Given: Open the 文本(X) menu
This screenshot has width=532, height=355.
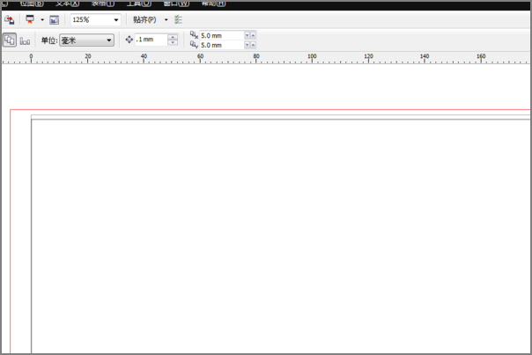Looking at the screenshot, I should pyautogui.click(x=68, y=4).
